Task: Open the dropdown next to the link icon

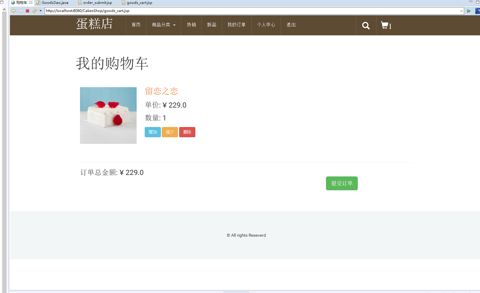Action: [x=40, y=10]
